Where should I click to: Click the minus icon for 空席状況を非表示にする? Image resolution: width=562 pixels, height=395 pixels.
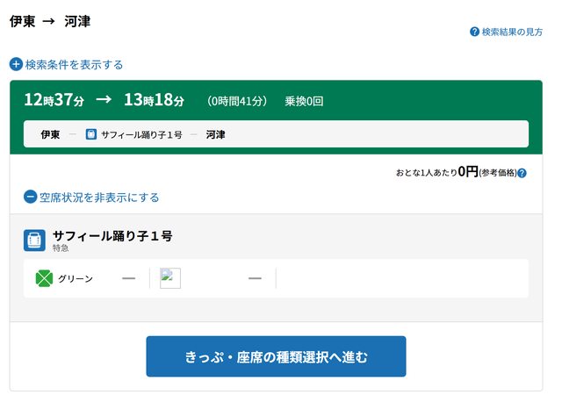tap(30, 197)
